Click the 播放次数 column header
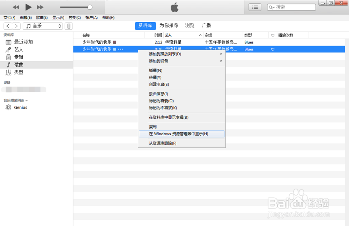 click(293, 35)
